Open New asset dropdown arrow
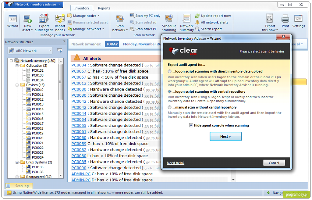This screenshot has width=312, height=200. (32, 30)
